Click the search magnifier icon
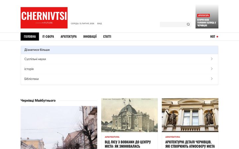The width and height of the screenshot is (239, 149). click(188, 24)
